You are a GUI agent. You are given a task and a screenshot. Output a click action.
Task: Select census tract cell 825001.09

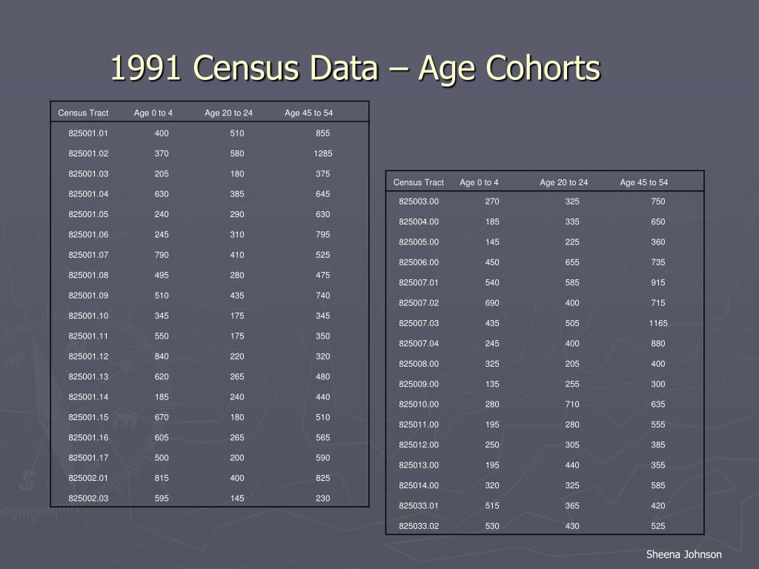pyautogui.click(x=88, y=296)
